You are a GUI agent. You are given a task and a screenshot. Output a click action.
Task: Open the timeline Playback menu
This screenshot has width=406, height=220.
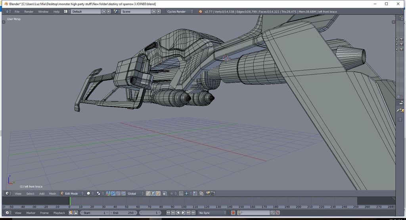click(x=59, y=213)
